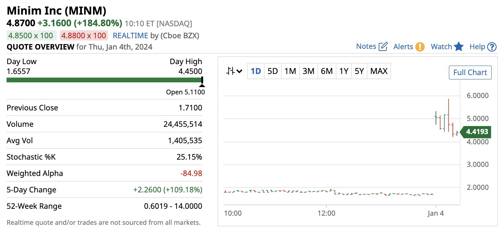Click the green 4.4193 price label on chart
The height and width of the screenshot is (231, 504).
pyautogui.click(x=476, y=132)
